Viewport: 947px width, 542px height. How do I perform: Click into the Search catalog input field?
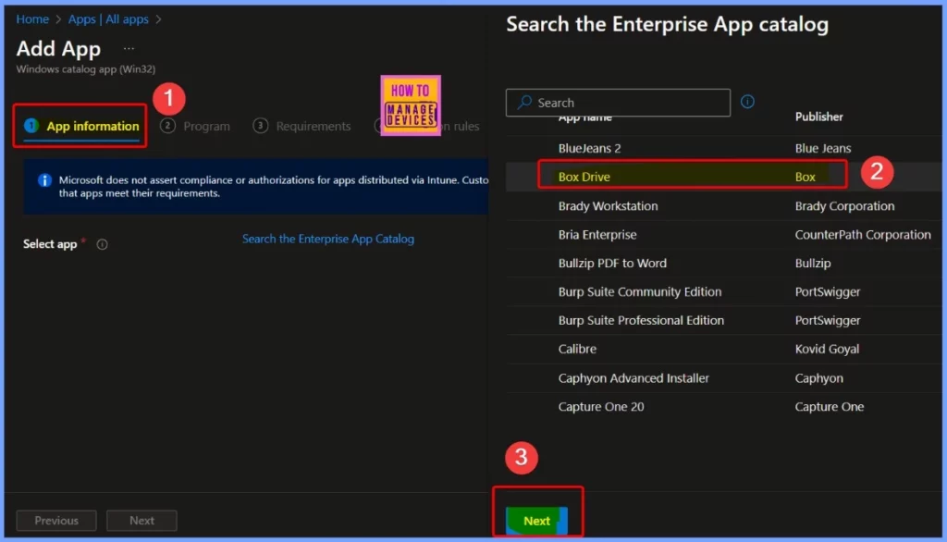tap(618, 103)
